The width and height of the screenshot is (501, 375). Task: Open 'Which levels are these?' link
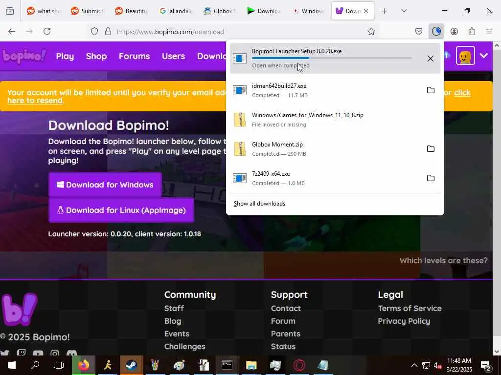443,261
